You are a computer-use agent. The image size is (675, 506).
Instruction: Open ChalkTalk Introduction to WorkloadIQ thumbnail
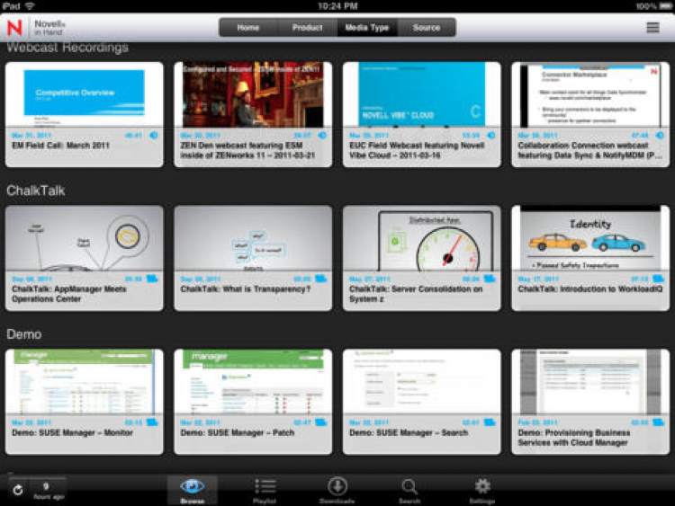tap(590, 238)
